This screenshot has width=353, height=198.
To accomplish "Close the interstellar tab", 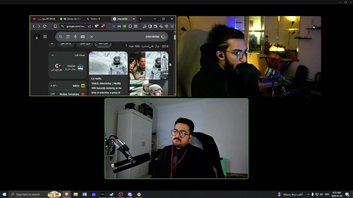I will coord(134,19).
